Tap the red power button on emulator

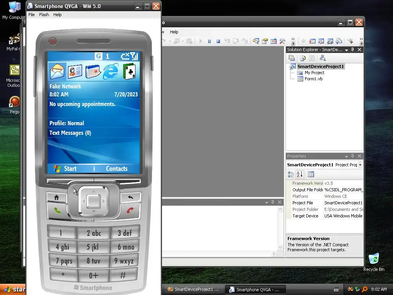[52, 41]
